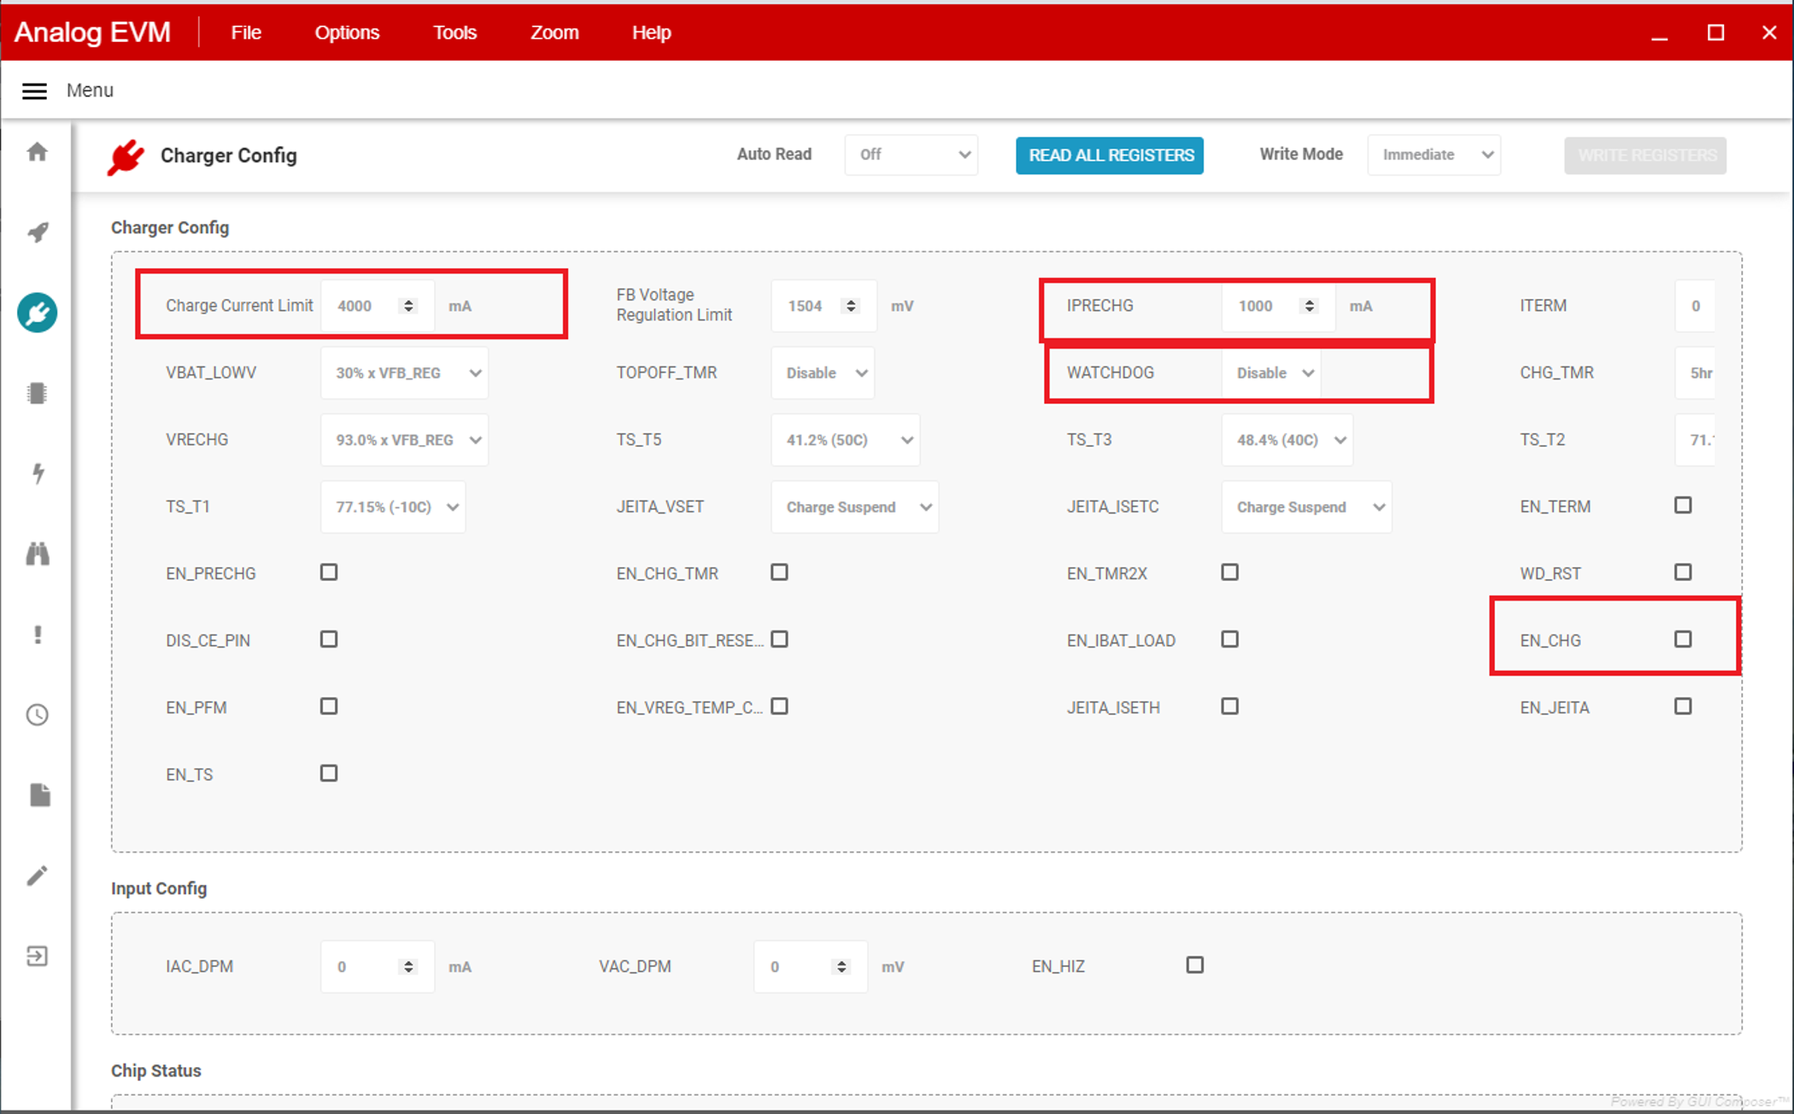Check the EN_HIZ checkbox

[x=1194, y=965]
